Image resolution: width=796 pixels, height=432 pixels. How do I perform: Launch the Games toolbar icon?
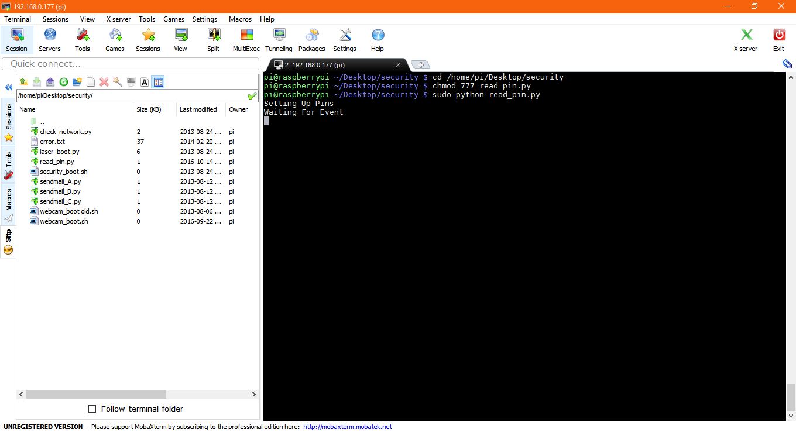tap(115, 40)
